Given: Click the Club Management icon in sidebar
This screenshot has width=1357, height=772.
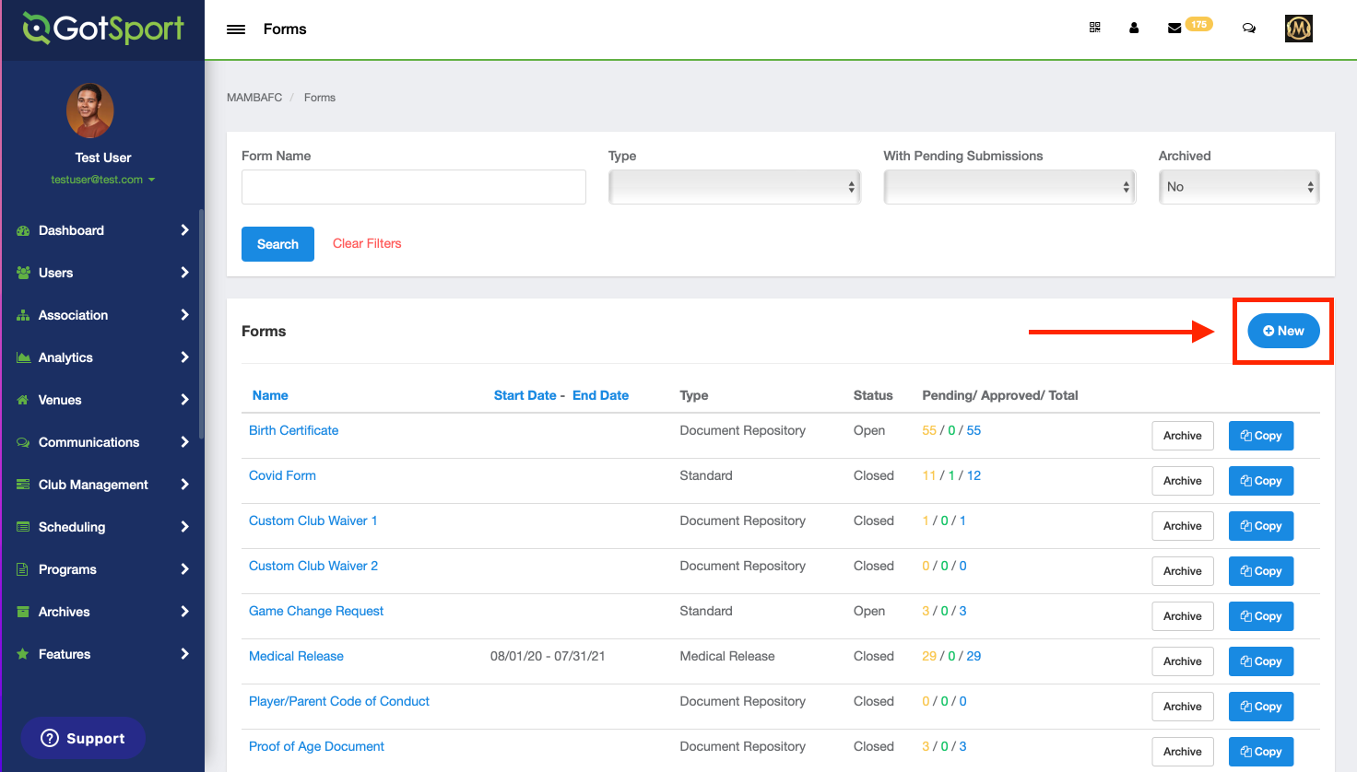Looking at the screenshot, I should pos(23,485).
